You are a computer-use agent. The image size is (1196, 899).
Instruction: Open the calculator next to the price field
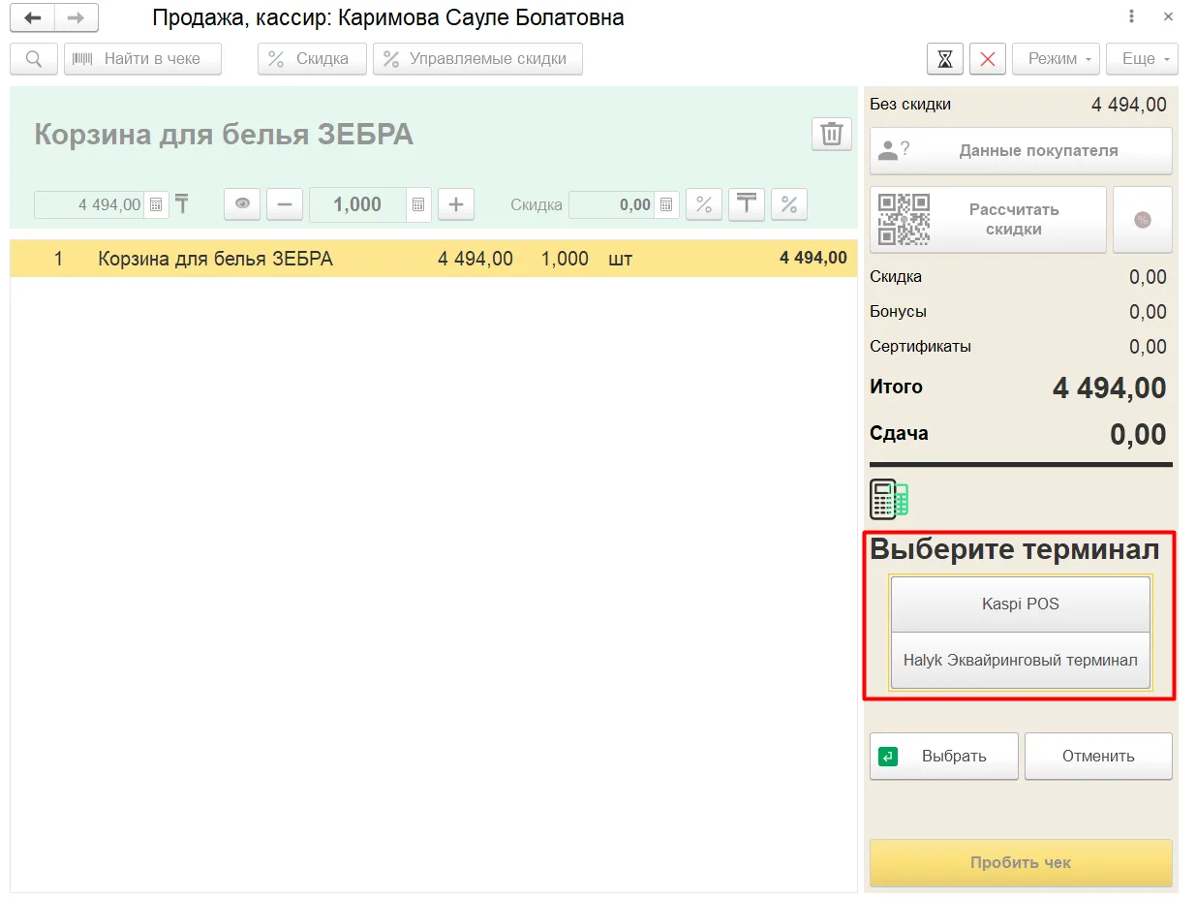tap(156, 204)
